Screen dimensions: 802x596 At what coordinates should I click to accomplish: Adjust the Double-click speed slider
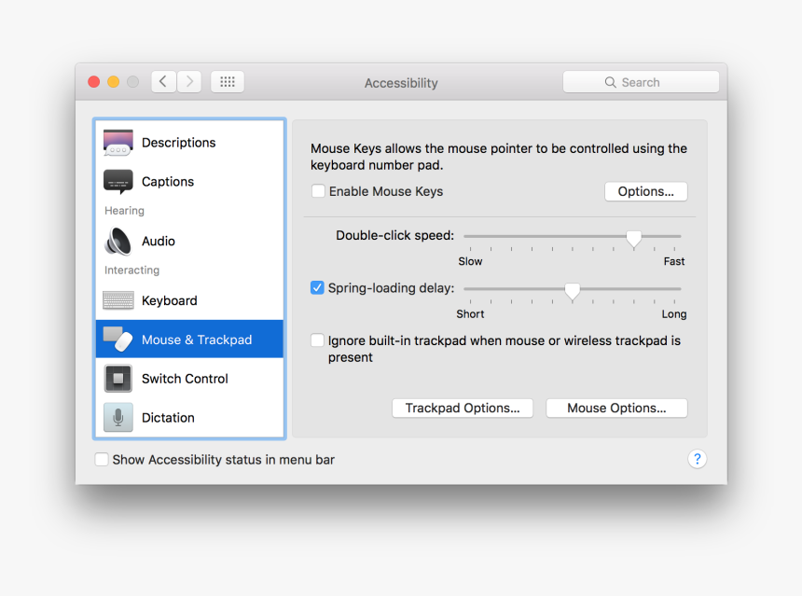click(x=633, y=239)
